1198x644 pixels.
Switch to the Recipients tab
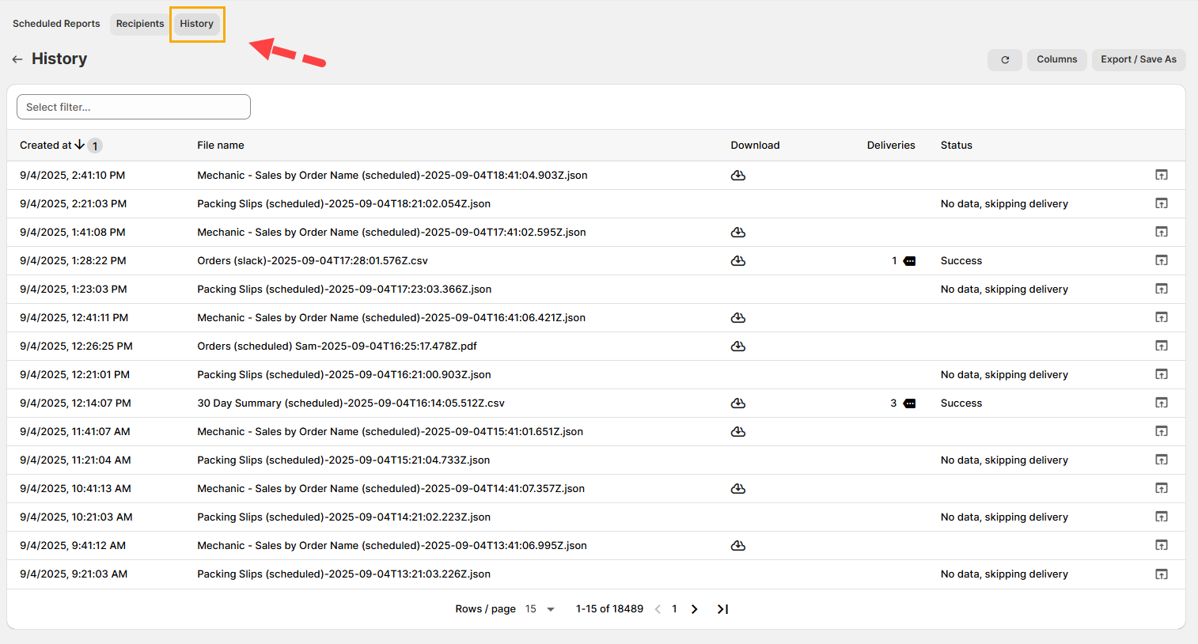pos(140,24)
